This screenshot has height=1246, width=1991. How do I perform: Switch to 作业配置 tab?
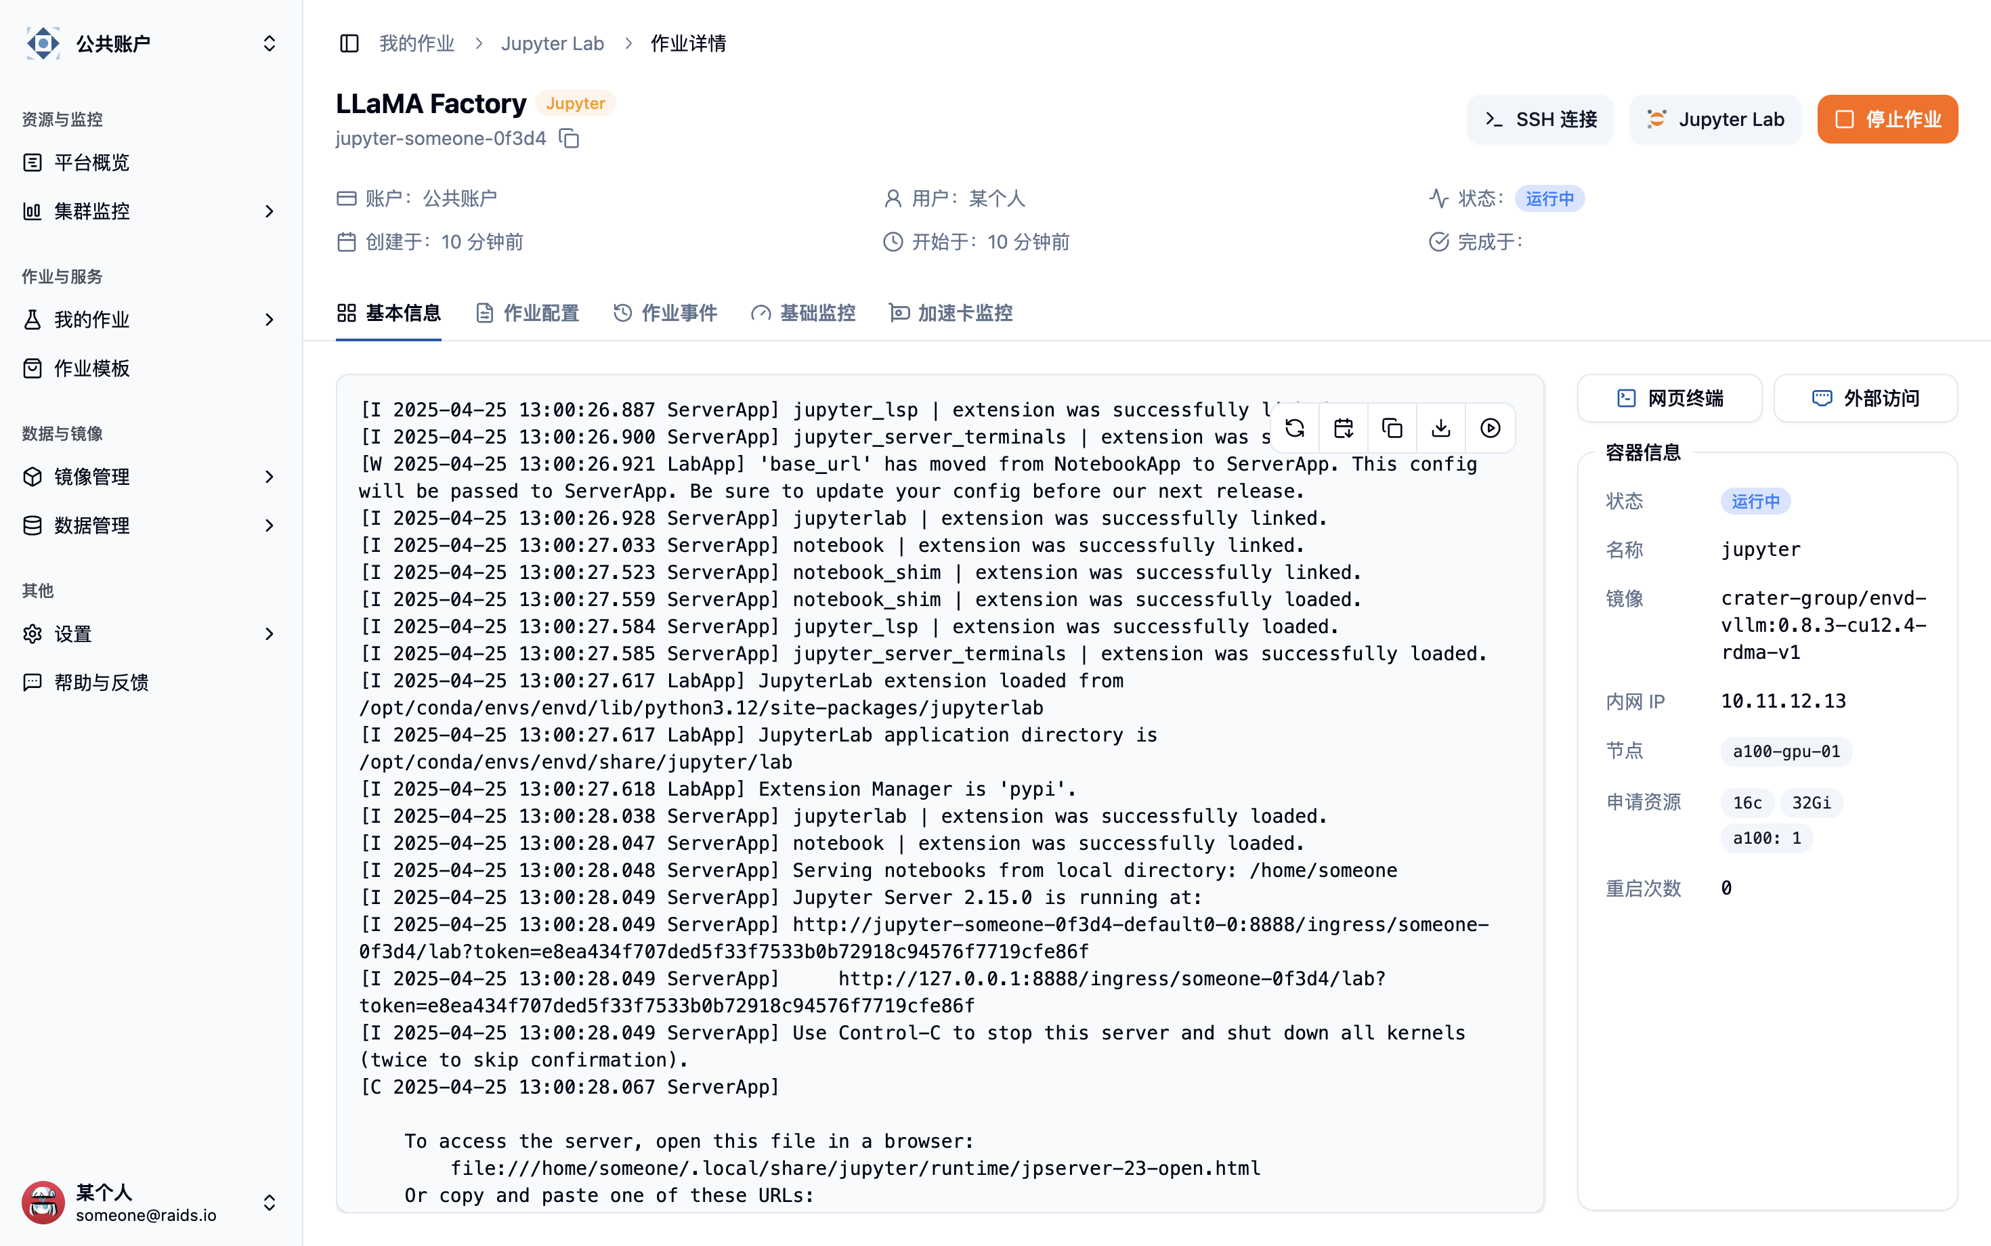click(528, 313)
